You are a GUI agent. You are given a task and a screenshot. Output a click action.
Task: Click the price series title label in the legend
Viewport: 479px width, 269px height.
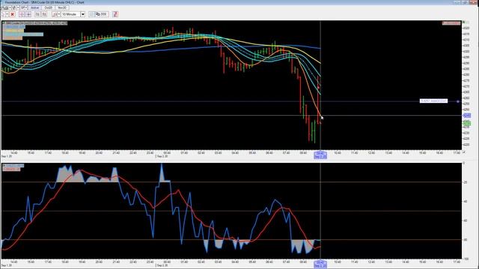coord(37,23)
